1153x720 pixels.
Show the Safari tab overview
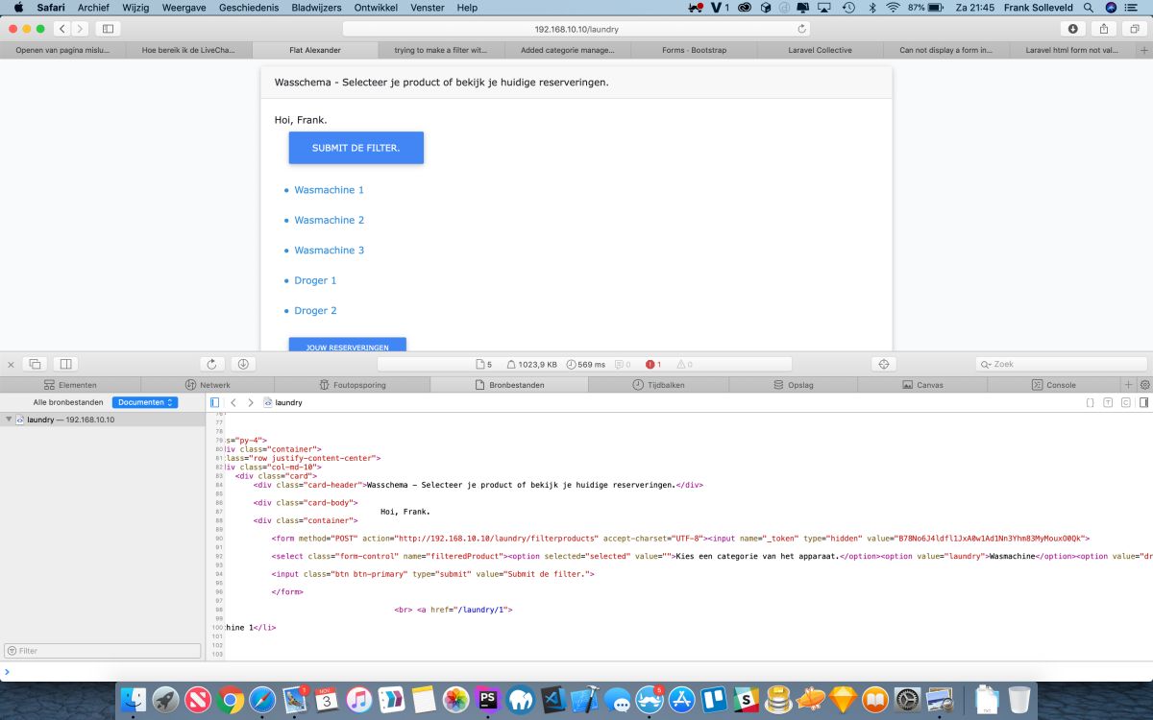[1136, 29]
